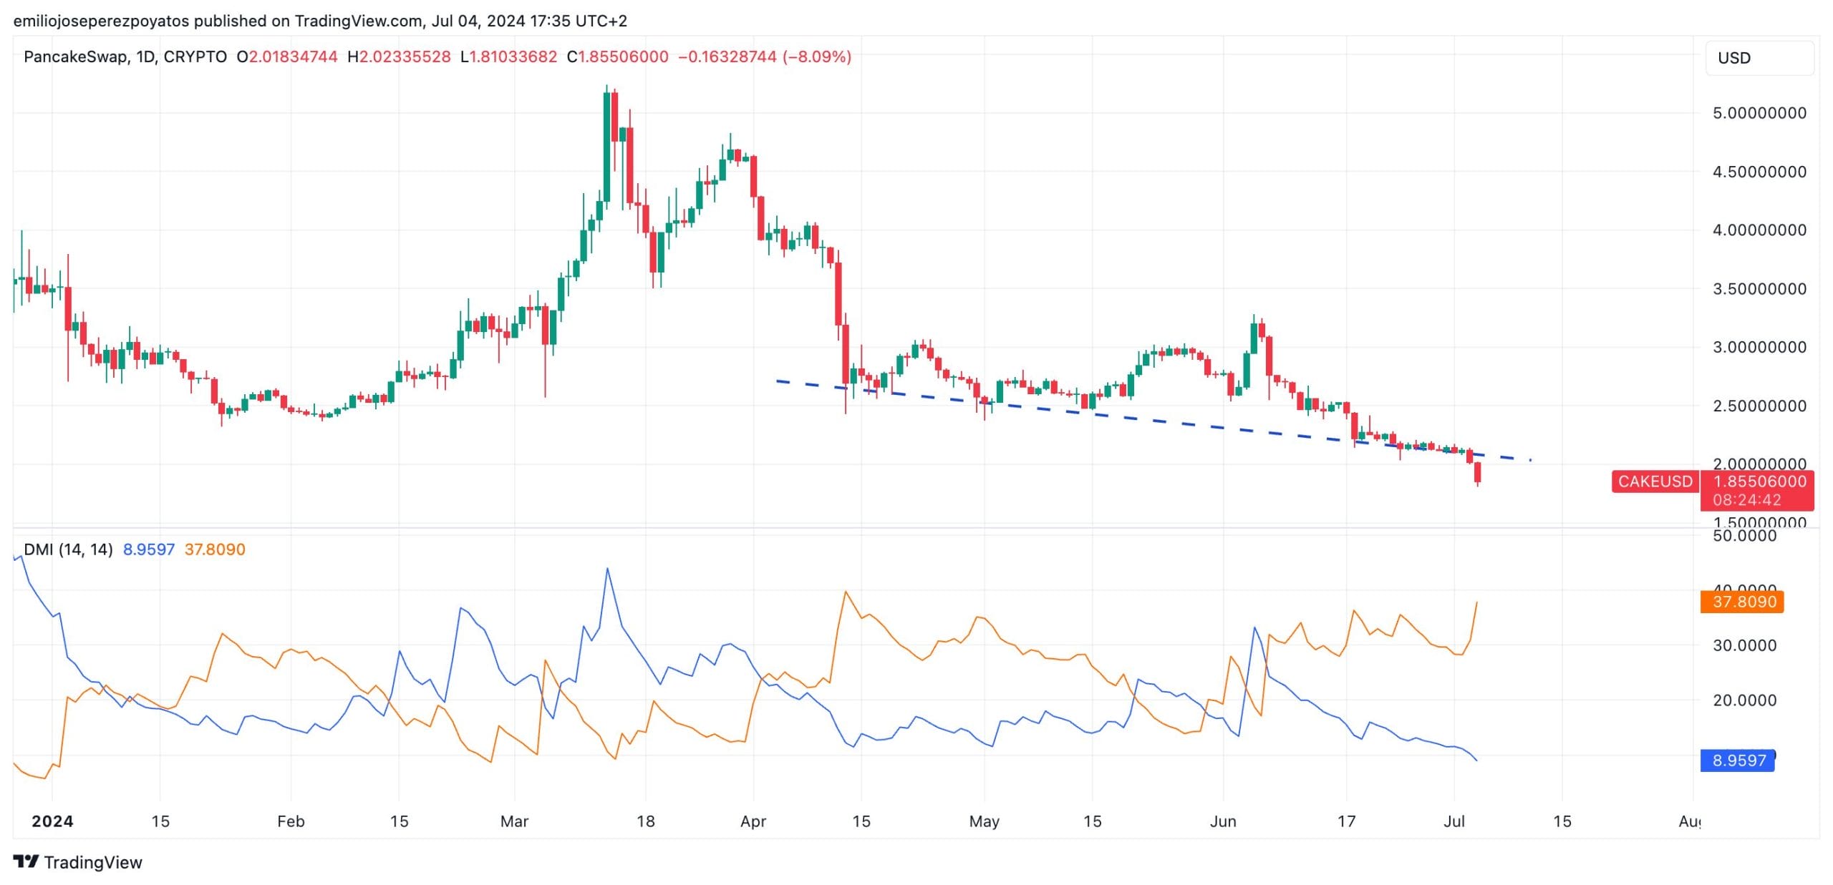
Task: Click the Jul label on time axis
Action: pos(1454,821)
